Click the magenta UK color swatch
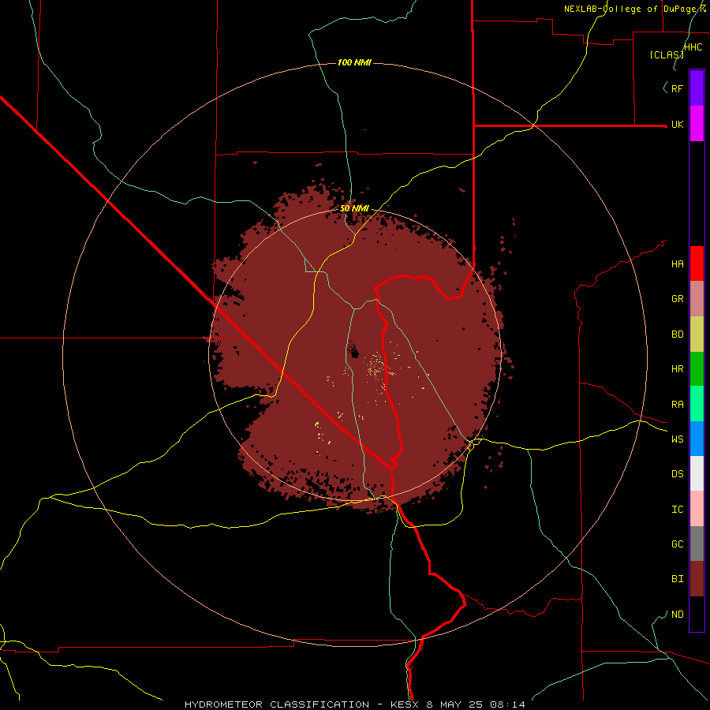Image resolution: width=710 pixels, height=710 pixels. pyautogui.click(x=697, y=124)
